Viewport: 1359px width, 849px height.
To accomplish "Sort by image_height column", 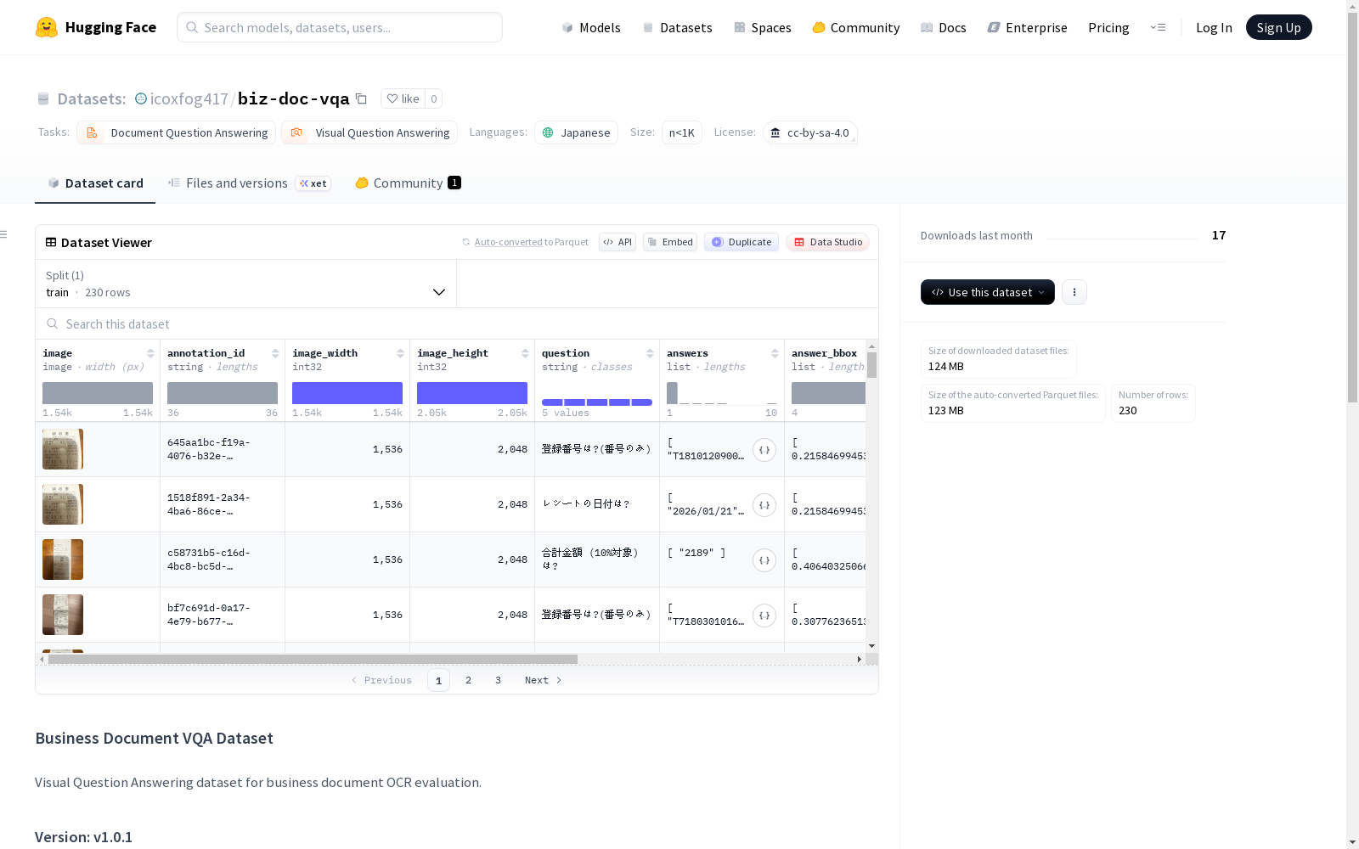I will point(525,353).
